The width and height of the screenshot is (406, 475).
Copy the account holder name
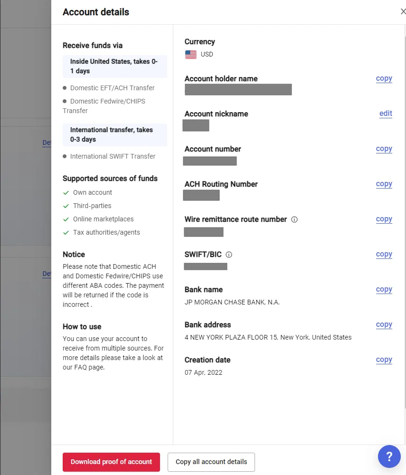[384, 78]
